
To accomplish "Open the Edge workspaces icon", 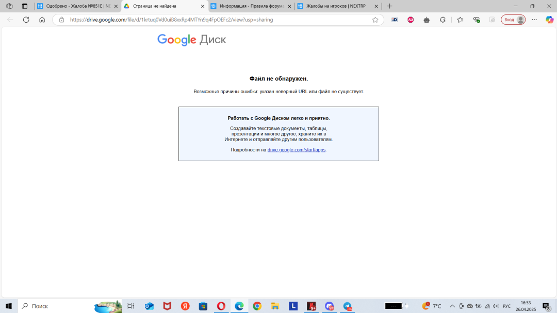I will (10, 6).
